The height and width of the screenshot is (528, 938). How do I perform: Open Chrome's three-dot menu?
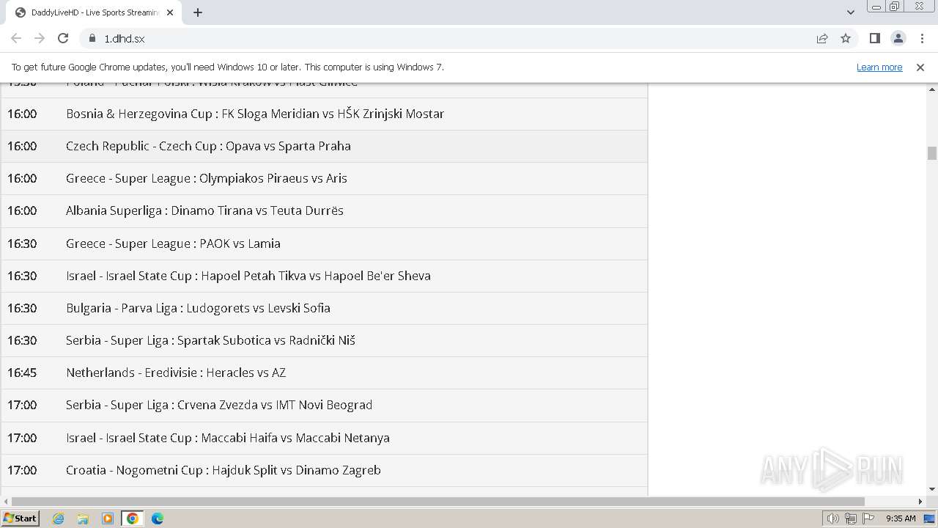922,38
